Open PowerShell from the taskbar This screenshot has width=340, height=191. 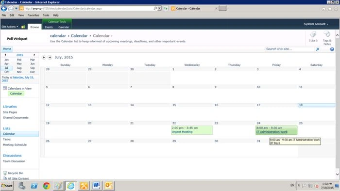34,186
